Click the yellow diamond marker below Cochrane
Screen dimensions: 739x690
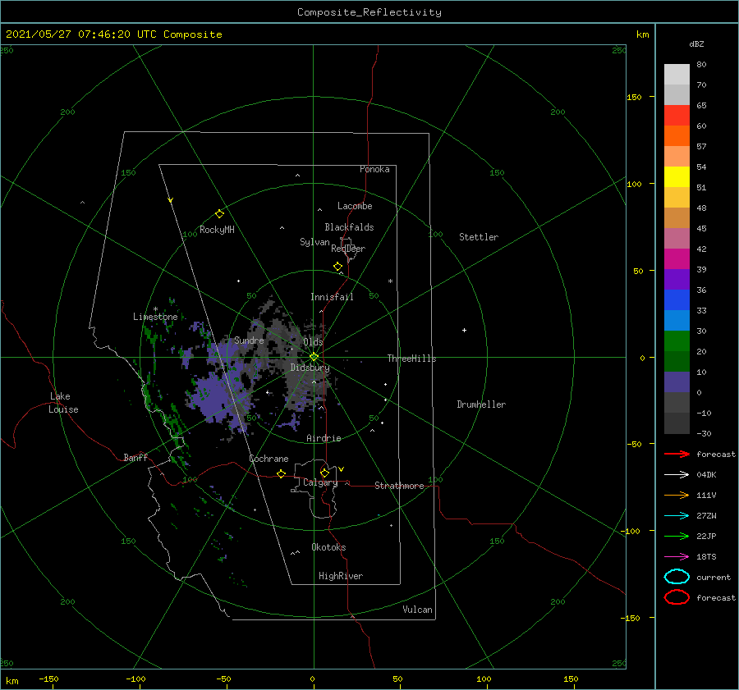(x=282, y=473)
